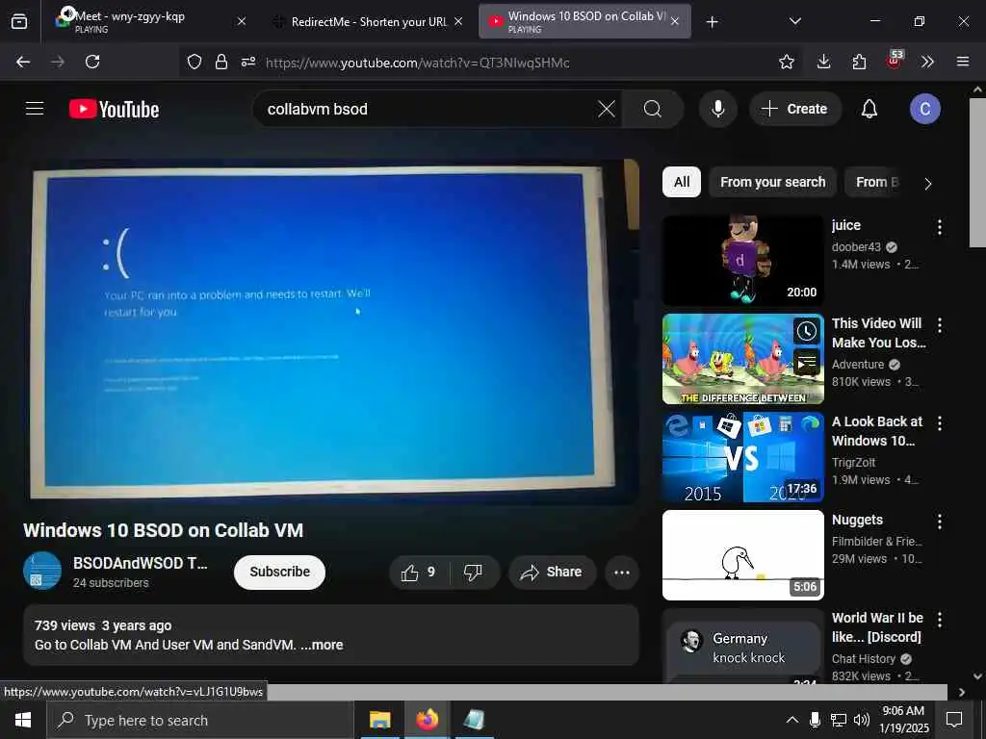Select Windows 10 BSOD on Collab VM tab
Viewport: 986px width, 739px height.
click(x=584, y=21)
